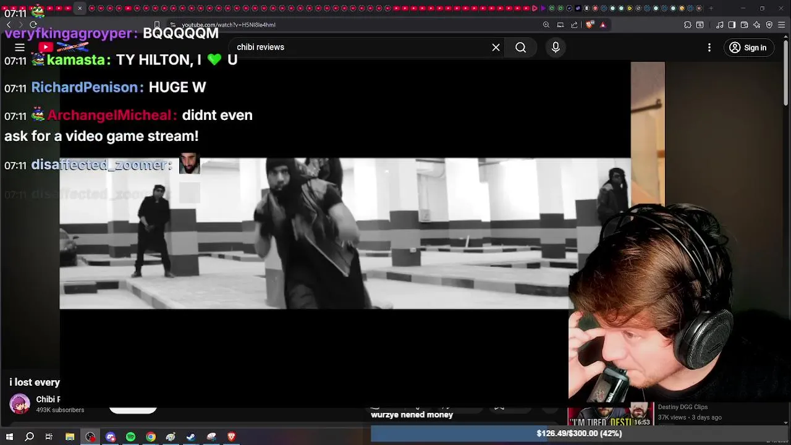The height and width of the screenshot is (445, 791).
Task: Open browser extensions puzzle icon
Action: coord(688,25)
